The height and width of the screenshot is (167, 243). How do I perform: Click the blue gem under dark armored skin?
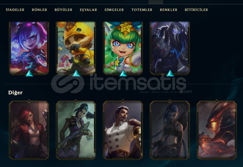pos(170,73)
